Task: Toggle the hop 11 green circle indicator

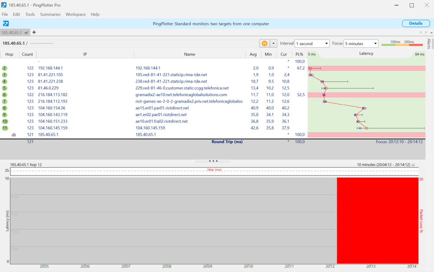Action: [5, 128]
